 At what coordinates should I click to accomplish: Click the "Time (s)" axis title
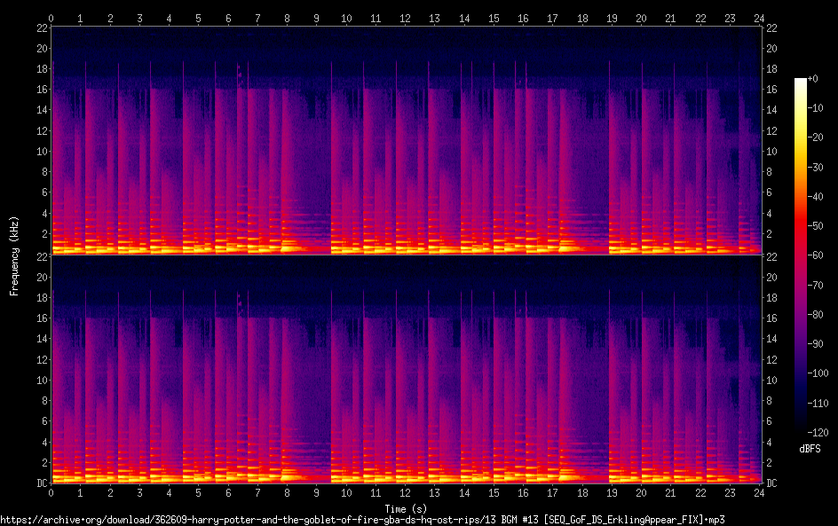[406, 509]
